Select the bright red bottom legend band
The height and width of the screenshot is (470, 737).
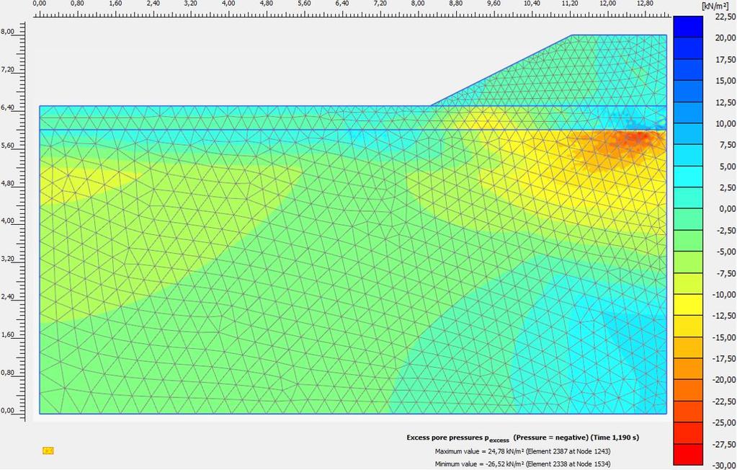pyautogui.click(x=687, y=454)
